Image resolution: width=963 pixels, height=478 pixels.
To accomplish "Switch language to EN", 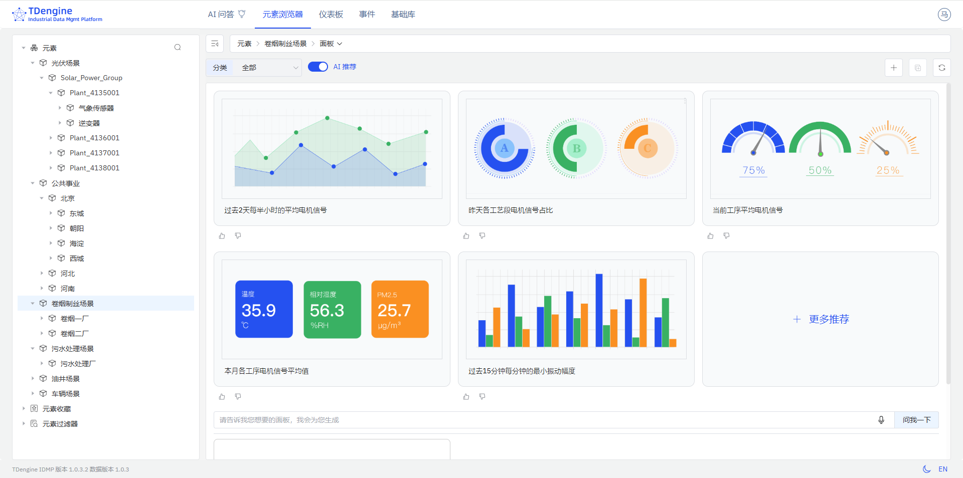I will click(x=943, y=469).
